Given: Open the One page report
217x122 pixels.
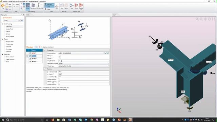Looking at the screenshot, I should coord(9,49).
